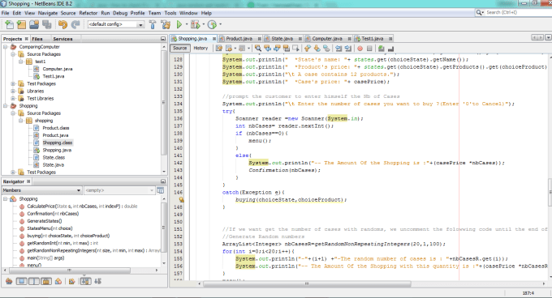Select main(String[] args) in Navigator

point(45,258)
